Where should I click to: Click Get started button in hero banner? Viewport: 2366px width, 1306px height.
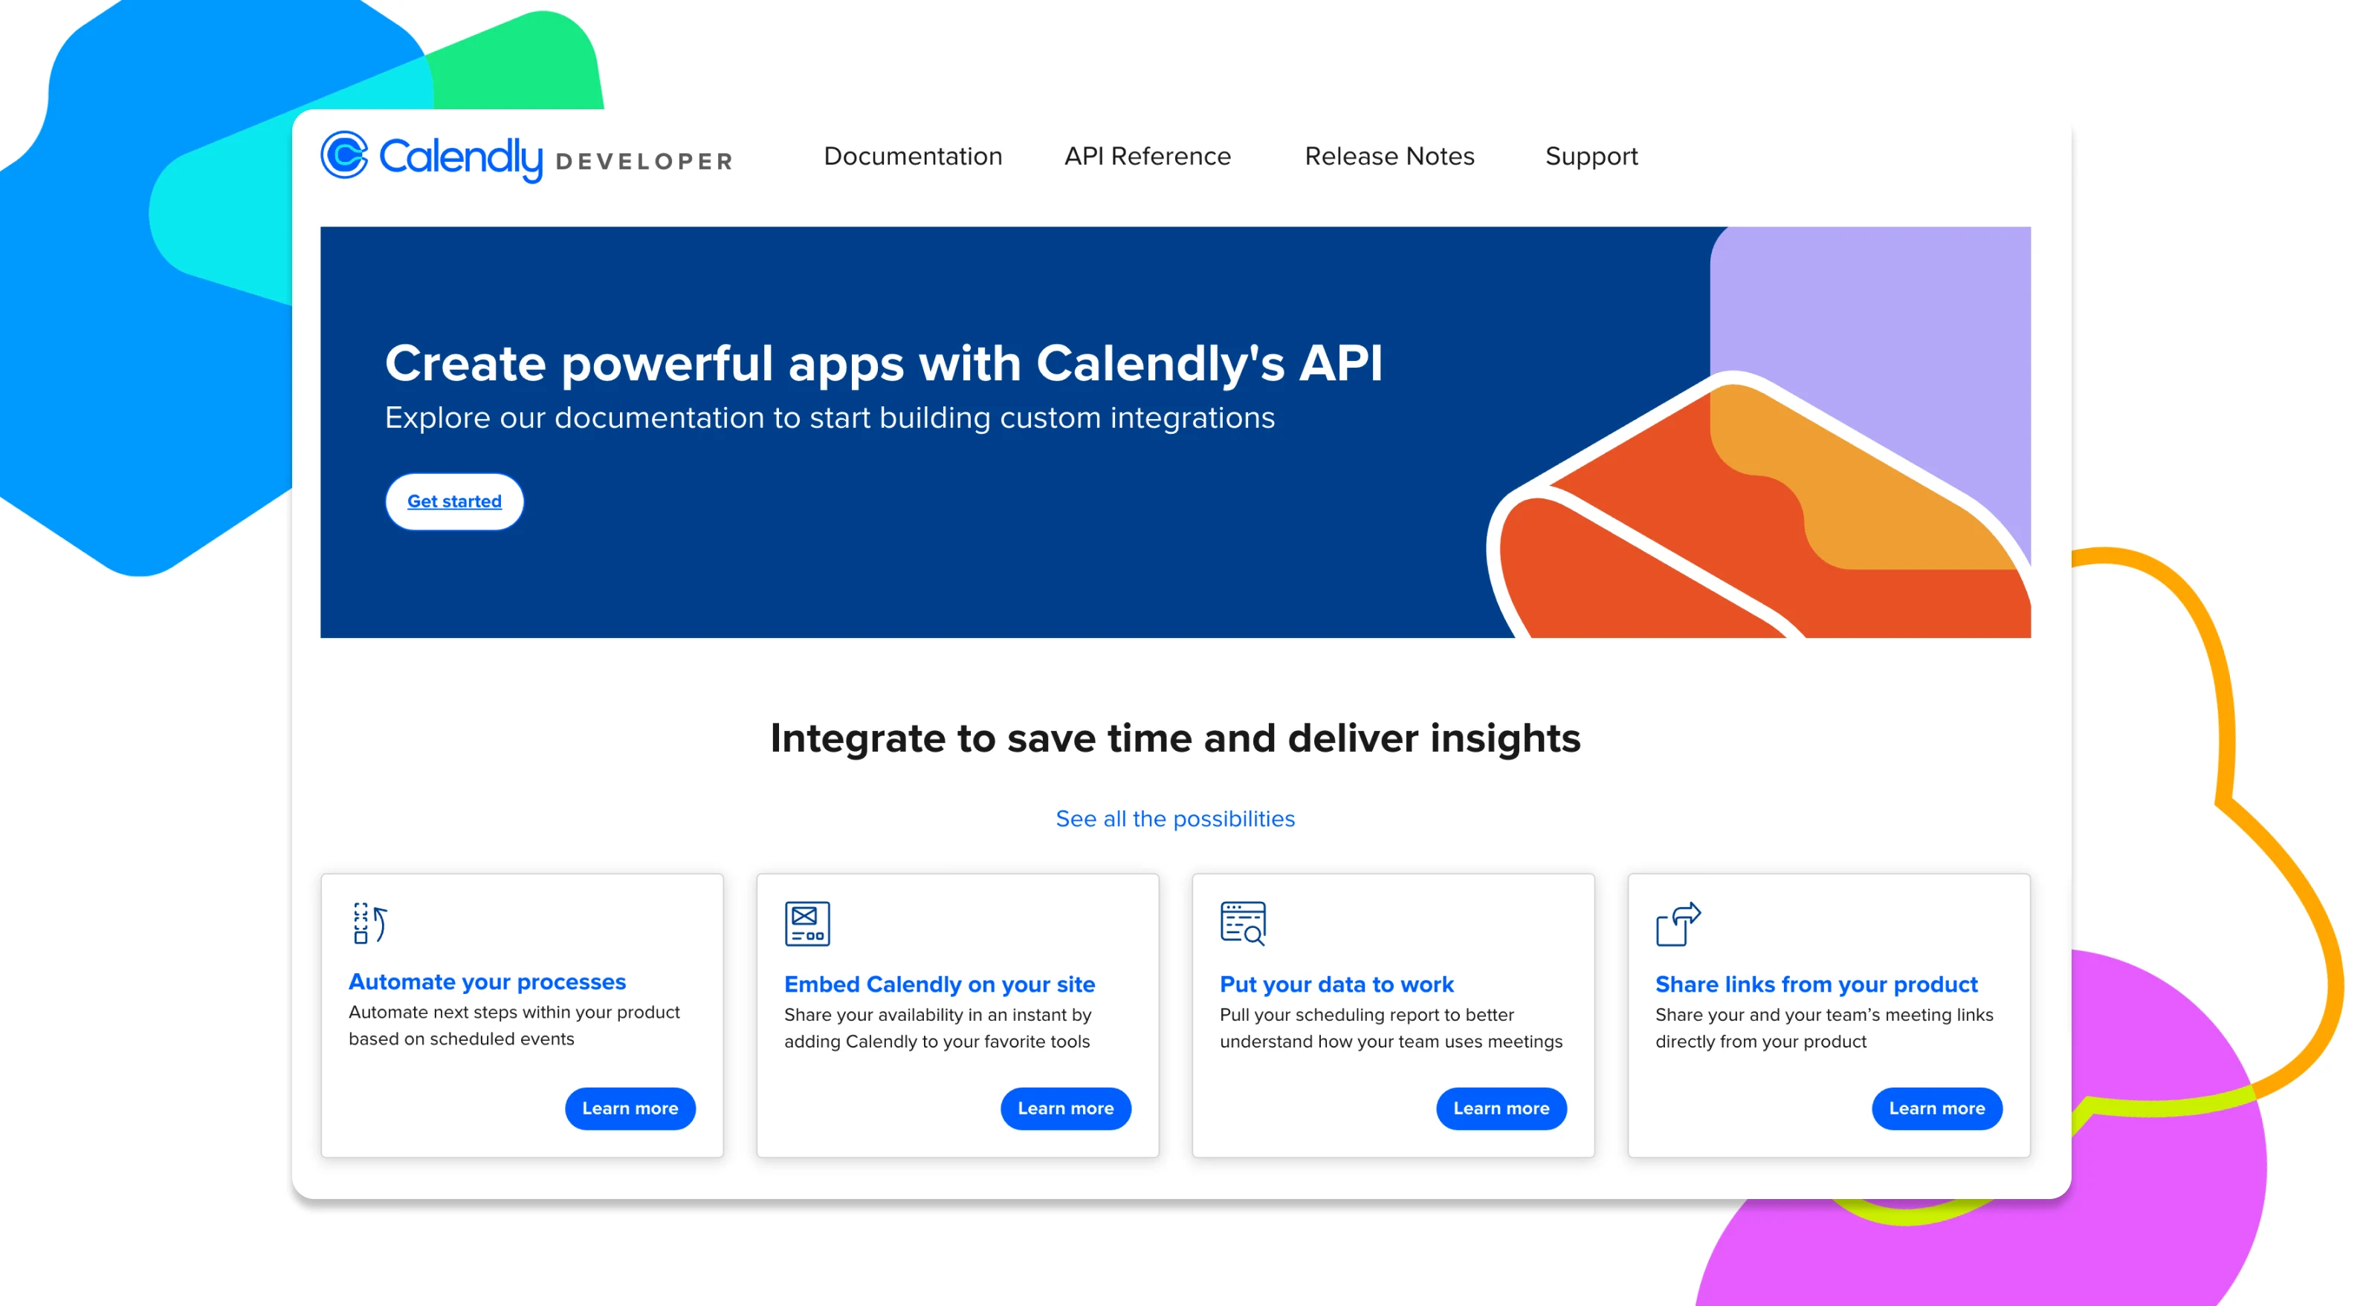(x=459, y=501)
